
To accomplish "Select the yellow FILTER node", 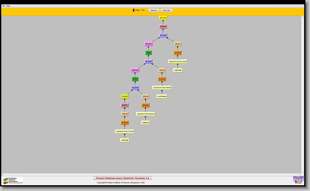I will pyautogui.click(x=125, y=97).
